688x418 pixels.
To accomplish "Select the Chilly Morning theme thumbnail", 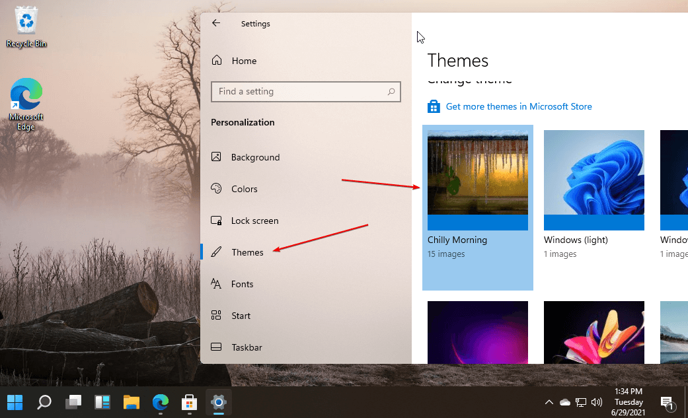I will 477,180.
